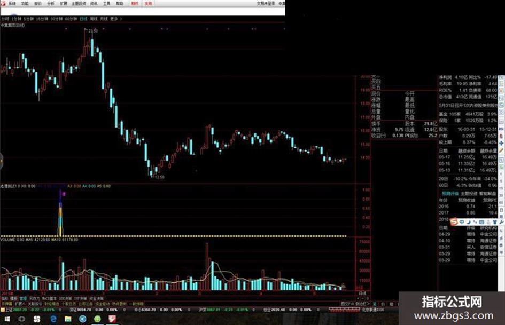The width and height of the screenshot is (505, 325).
Task: Click the 模板 bottom tab
Action: coord(13,299)
